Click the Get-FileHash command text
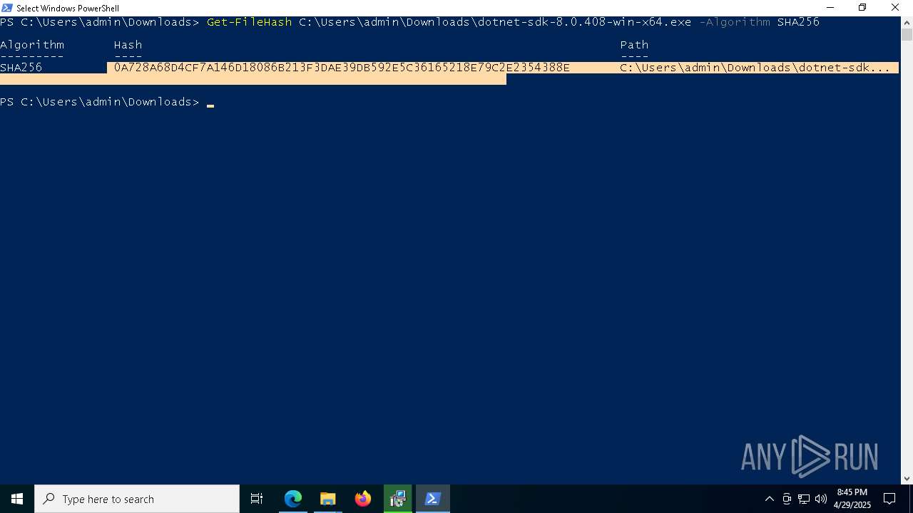This screenshot has width=913, height=513. [x=249, y=22]
